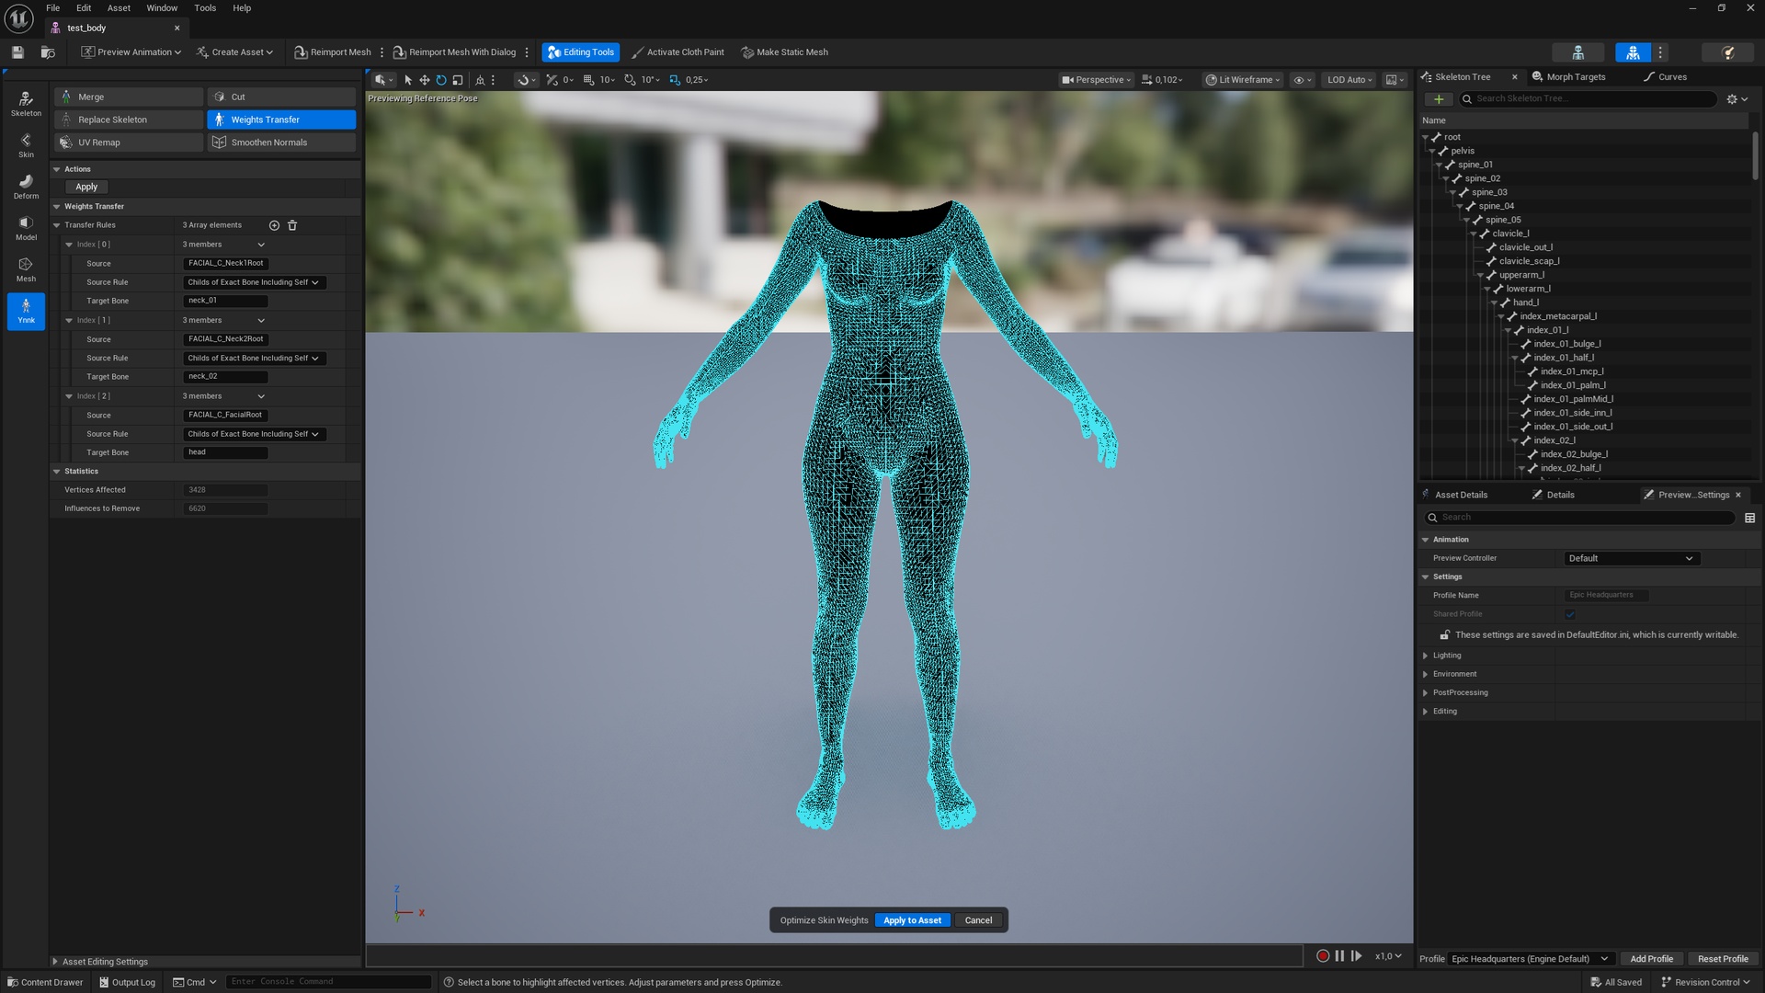Click the Search Skeleton Tree field
This screenshot has width=1765, height=993.
pos(1587,99)
